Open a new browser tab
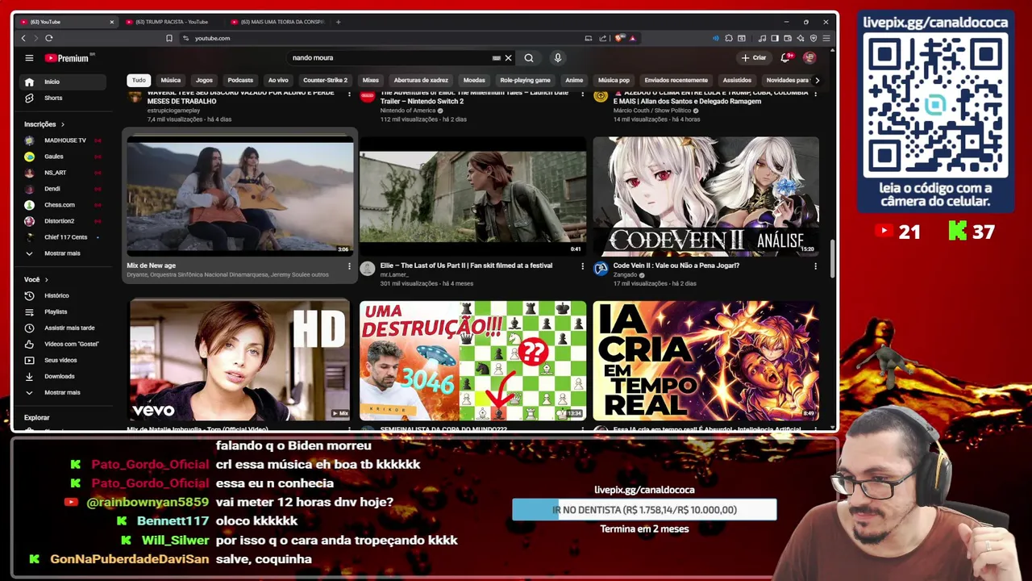The width and height of the screenshot is (1032, 581). click(338, 22)
